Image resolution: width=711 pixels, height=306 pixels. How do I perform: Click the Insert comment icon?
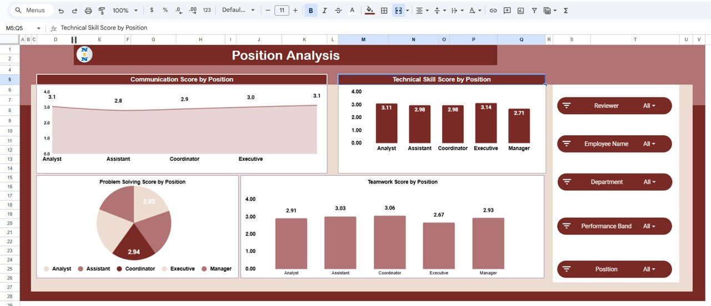click(x=507, y=11)
